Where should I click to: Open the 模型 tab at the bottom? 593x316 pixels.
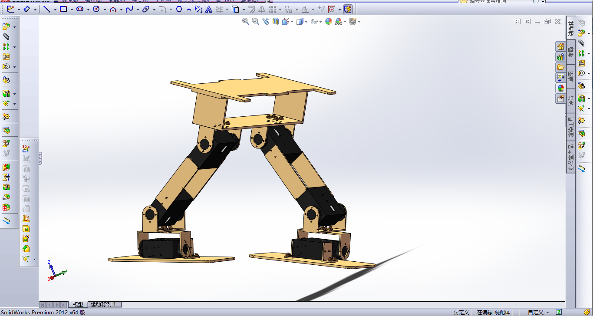[x=78, y=304]
